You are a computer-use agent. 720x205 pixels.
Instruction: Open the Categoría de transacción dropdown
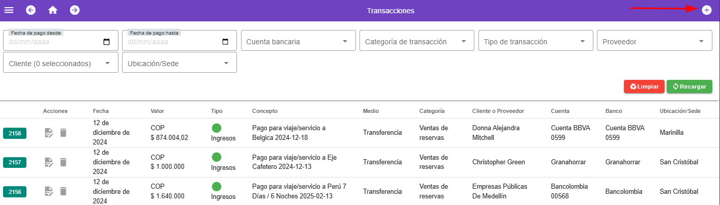tap(416, 42)
